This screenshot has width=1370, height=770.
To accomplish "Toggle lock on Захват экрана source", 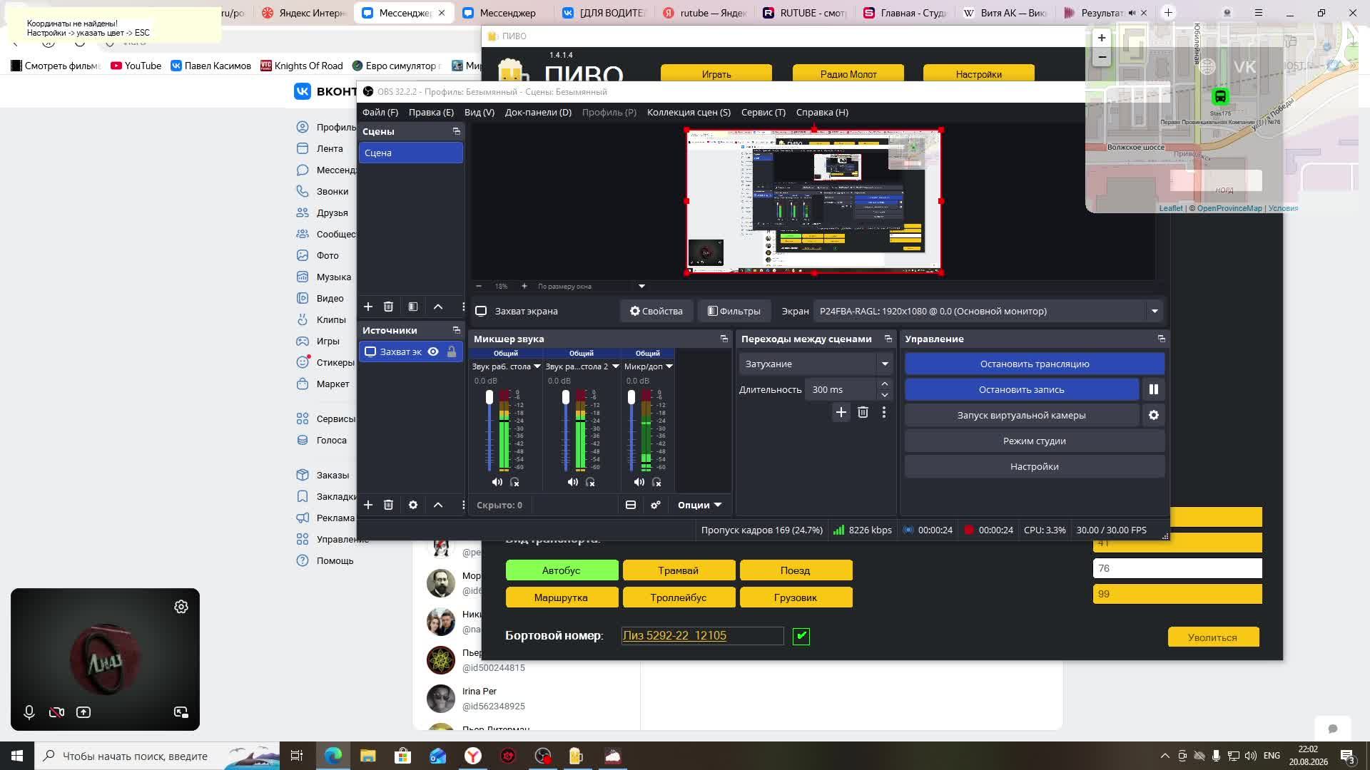I will pyautogui.click(x=452, y=351).
